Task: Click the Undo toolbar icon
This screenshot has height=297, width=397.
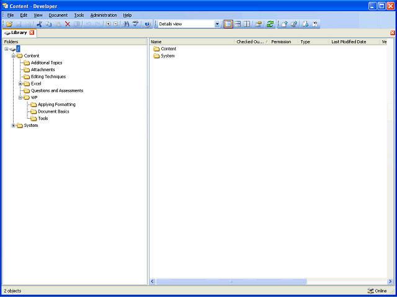Action: click(88, 24)
